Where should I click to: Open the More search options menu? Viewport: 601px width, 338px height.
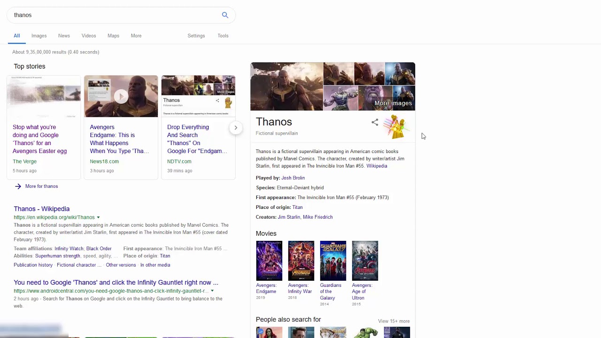pyautogui.click(x=136, y=36)
